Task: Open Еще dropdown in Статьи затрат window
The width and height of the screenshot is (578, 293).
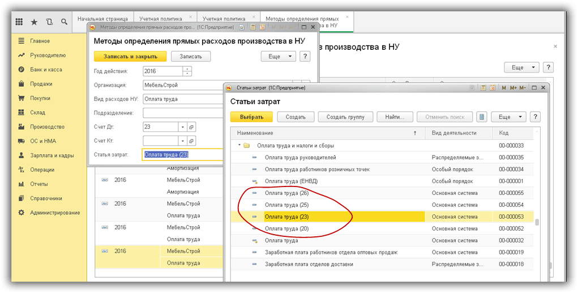Action: point(510,117)
